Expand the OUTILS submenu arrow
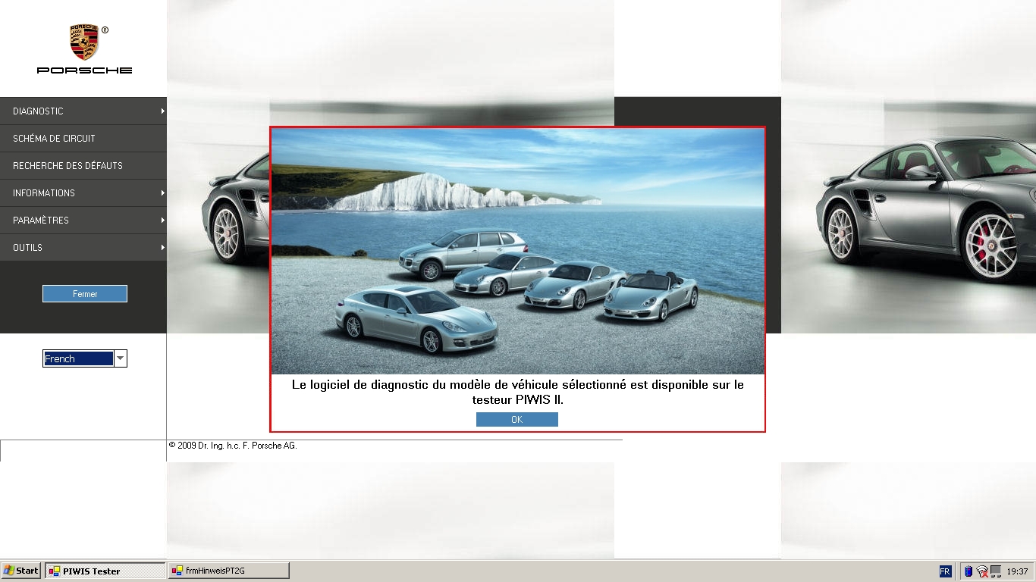This screenshot has width=1036, height=582. point(162,247)
